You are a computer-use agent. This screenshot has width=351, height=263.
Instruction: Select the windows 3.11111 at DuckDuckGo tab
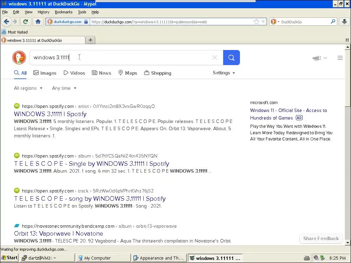[x=43, y=40]
